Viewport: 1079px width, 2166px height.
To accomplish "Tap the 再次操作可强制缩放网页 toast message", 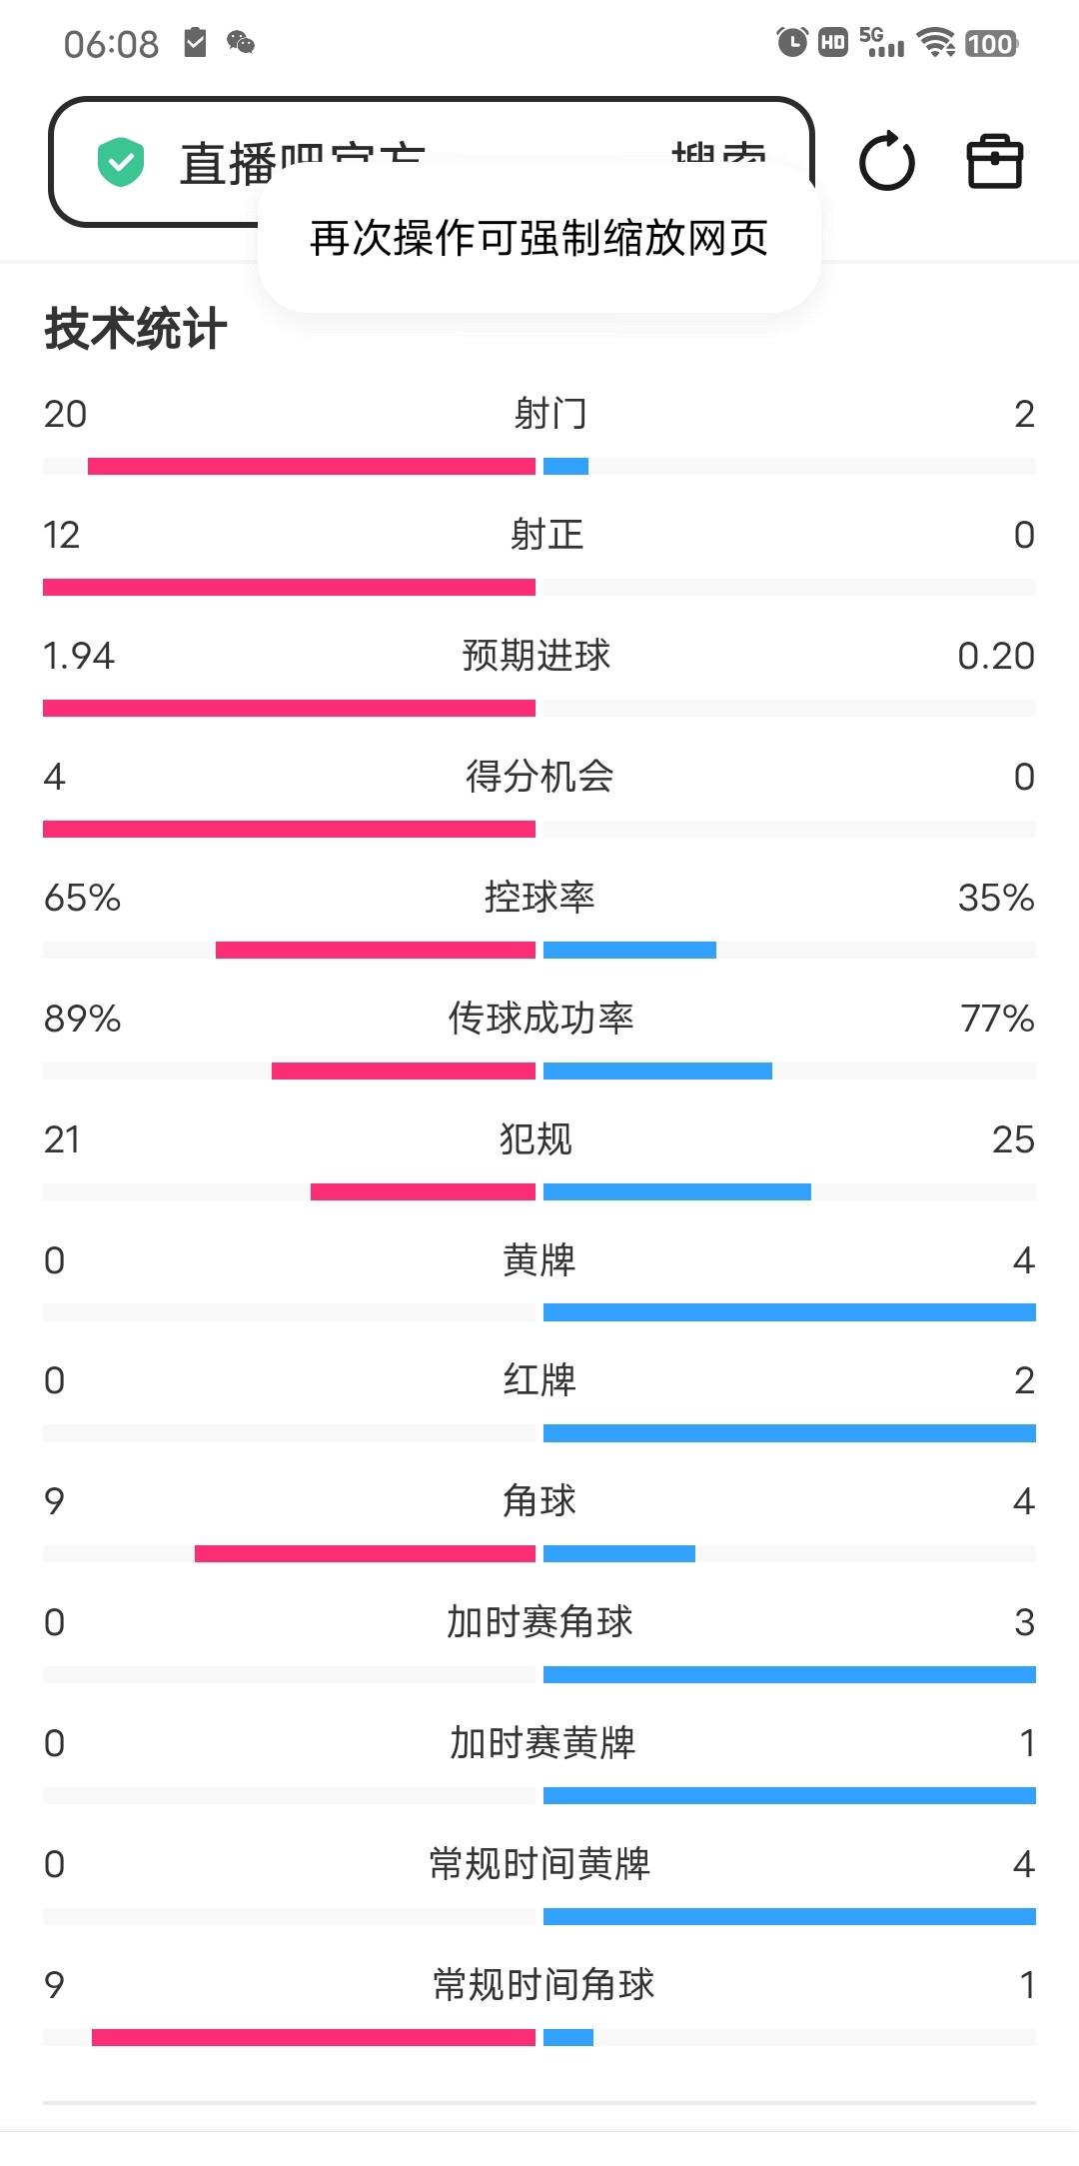I will pyautogui.click(x=539, y=238).
